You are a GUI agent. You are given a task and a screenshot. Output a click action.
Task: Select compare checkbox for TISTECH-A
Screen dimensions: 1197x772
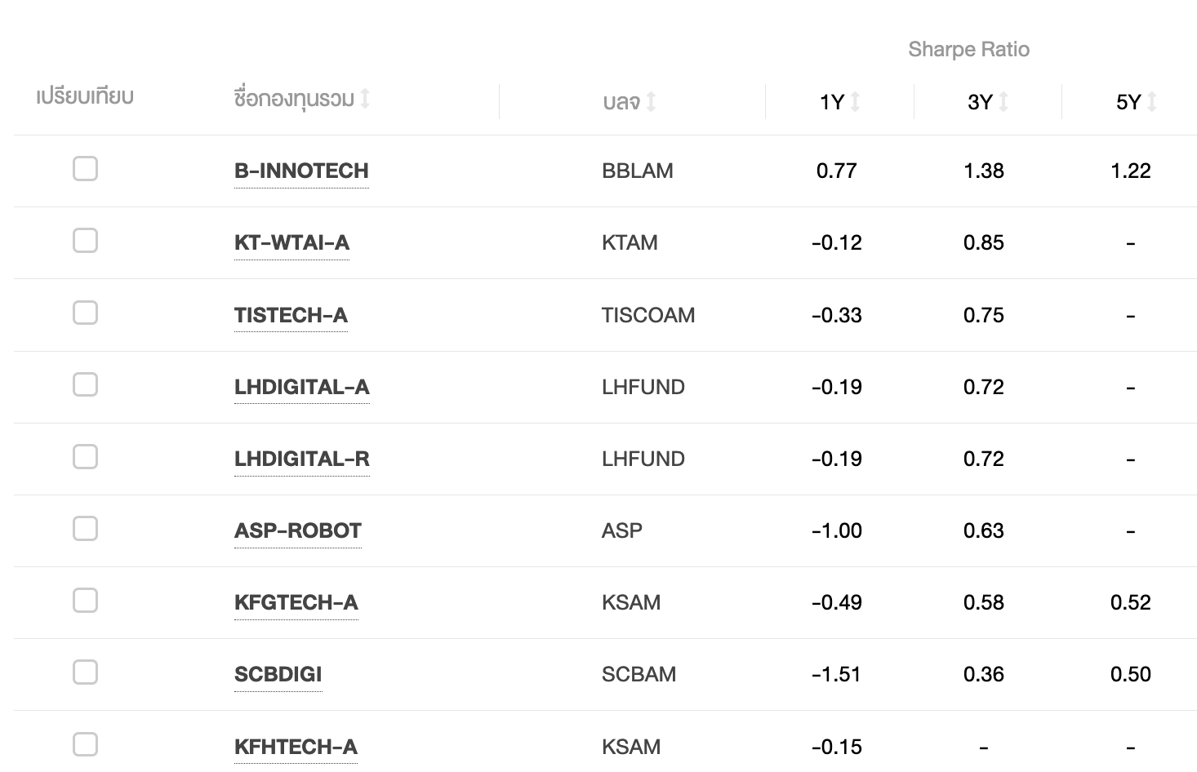tap(85, 313)
